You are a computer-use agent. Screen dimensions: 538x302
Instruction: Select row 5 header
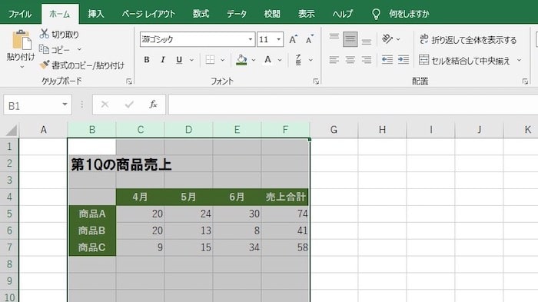click(9, 214)
